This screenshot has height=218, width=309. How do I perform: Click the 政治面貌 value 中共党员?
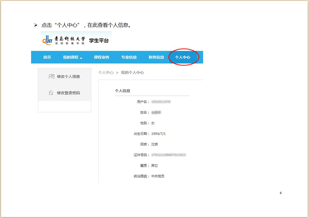point(158,176)
